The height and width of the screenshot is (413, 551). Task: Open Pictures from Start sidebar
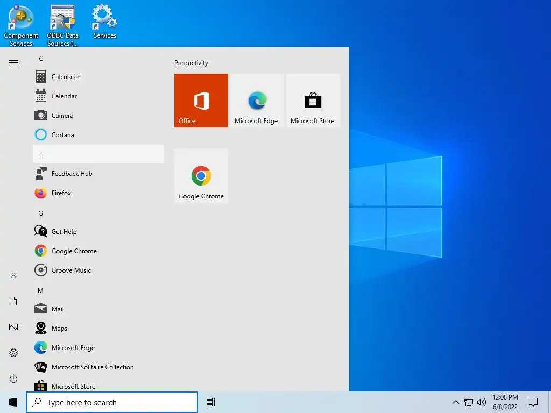[13, 327]
